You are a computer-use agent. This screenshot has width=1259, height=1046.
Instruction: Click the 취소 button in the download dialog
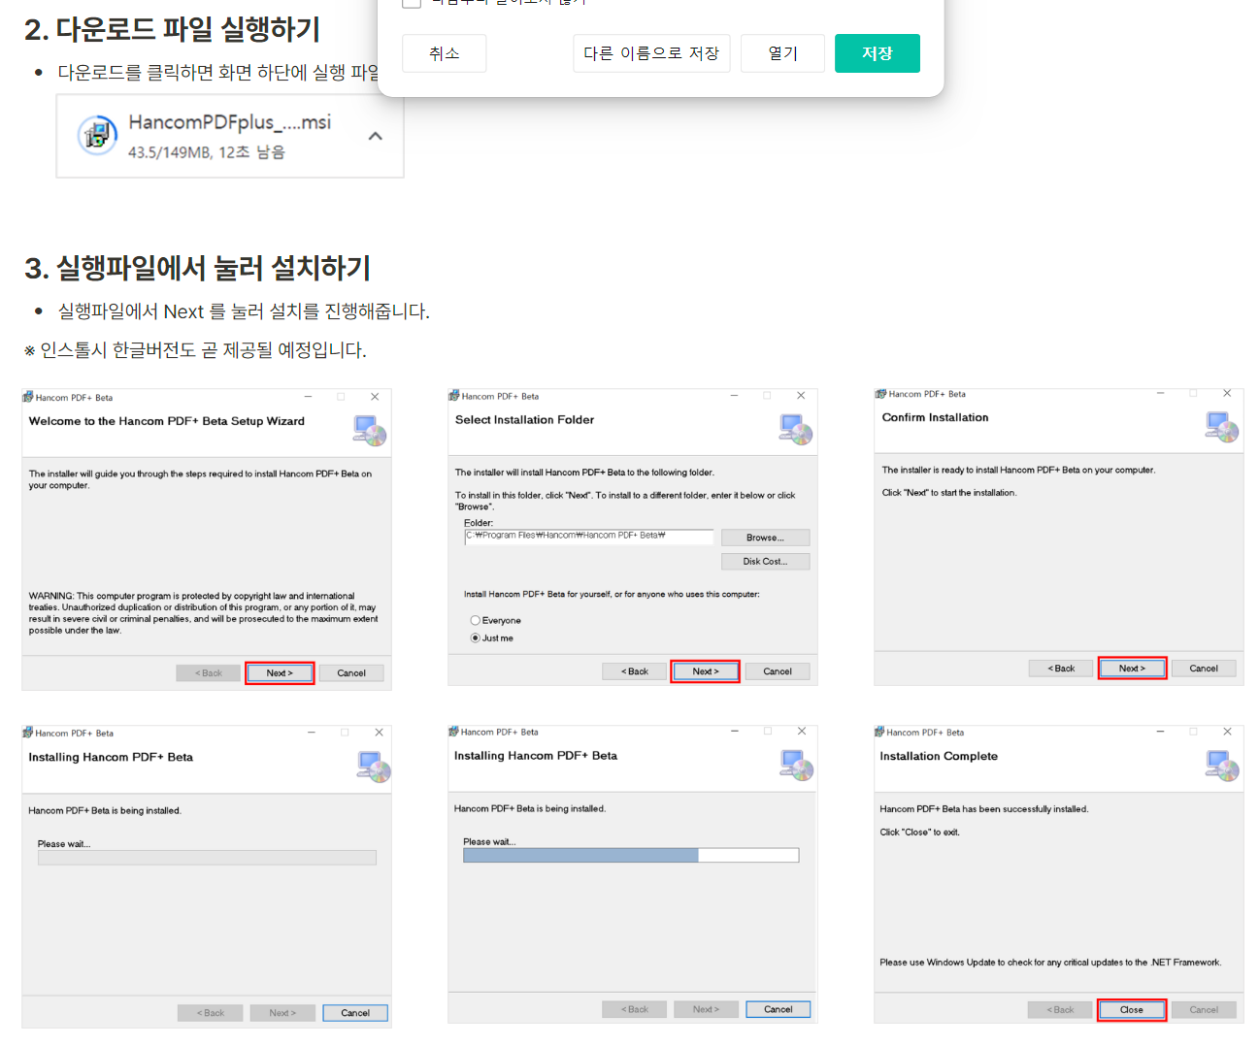tap(445, 53)
